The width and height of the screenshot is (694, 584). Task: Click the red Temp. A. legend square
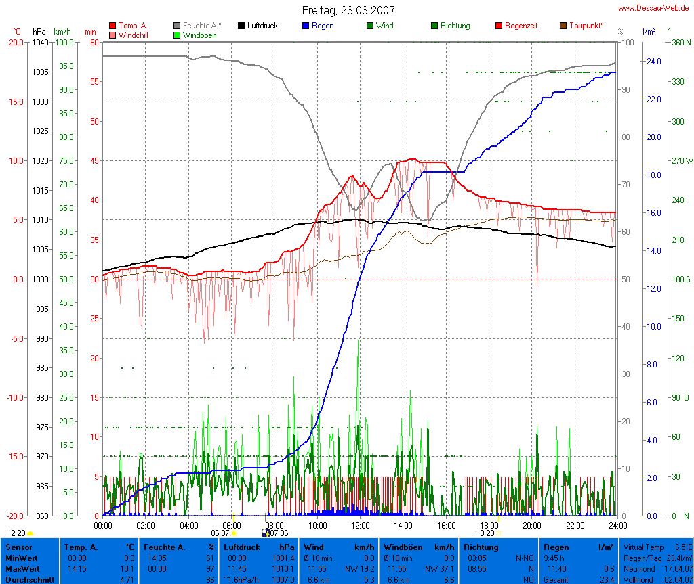click(113, 26)
